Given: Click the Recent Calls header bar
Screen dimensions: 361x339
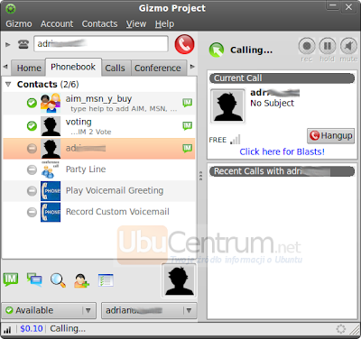Looking at the screenshot, I should click(282, 171).
